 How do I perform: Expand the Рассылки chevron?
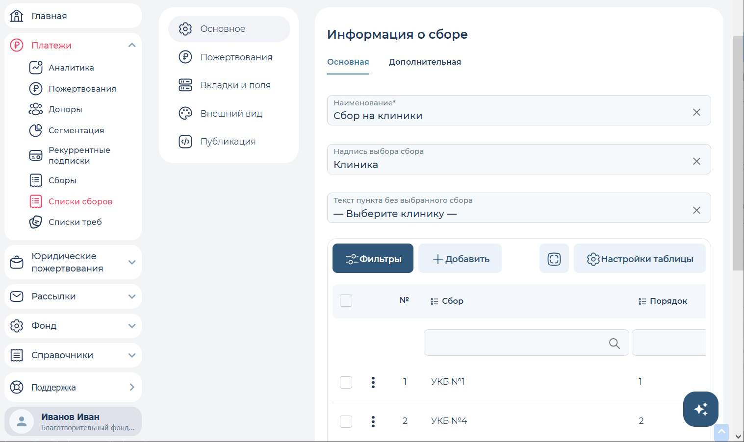pos(131,296)
